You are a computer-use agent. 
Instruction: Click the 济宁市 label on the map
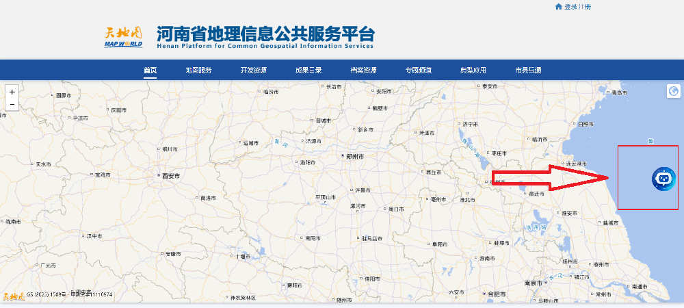[x=471, y=125]
